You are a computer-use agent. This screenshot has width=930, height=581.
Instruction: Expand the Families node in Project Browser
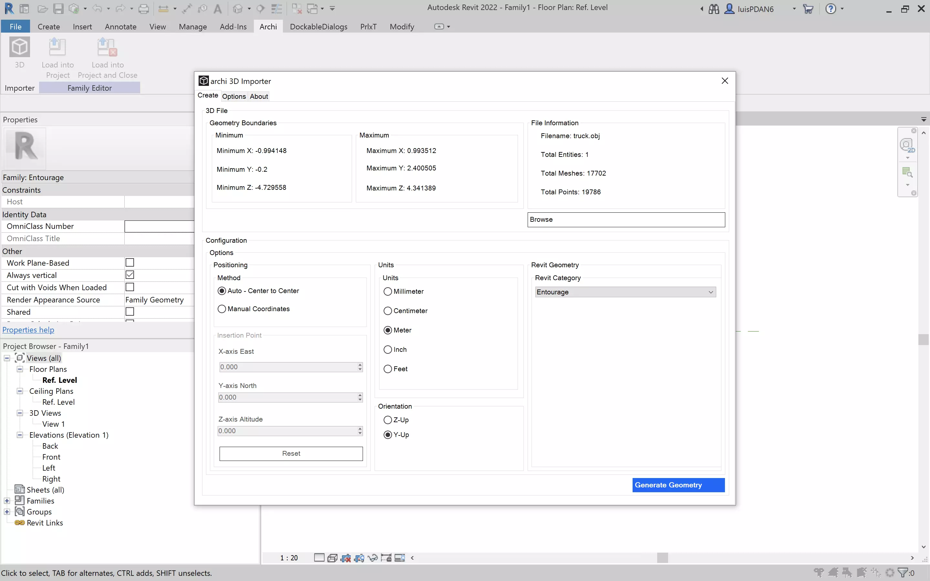6,500
